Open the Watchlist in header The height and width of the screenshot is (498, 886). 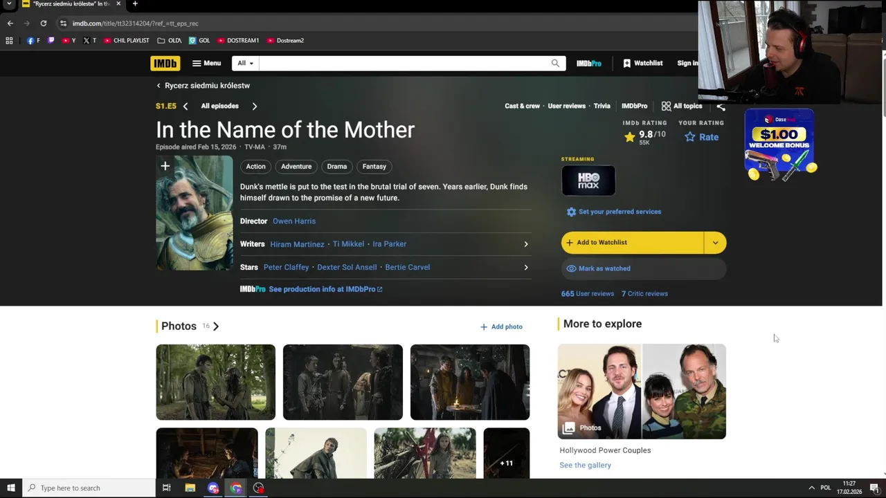coord(642,63)
